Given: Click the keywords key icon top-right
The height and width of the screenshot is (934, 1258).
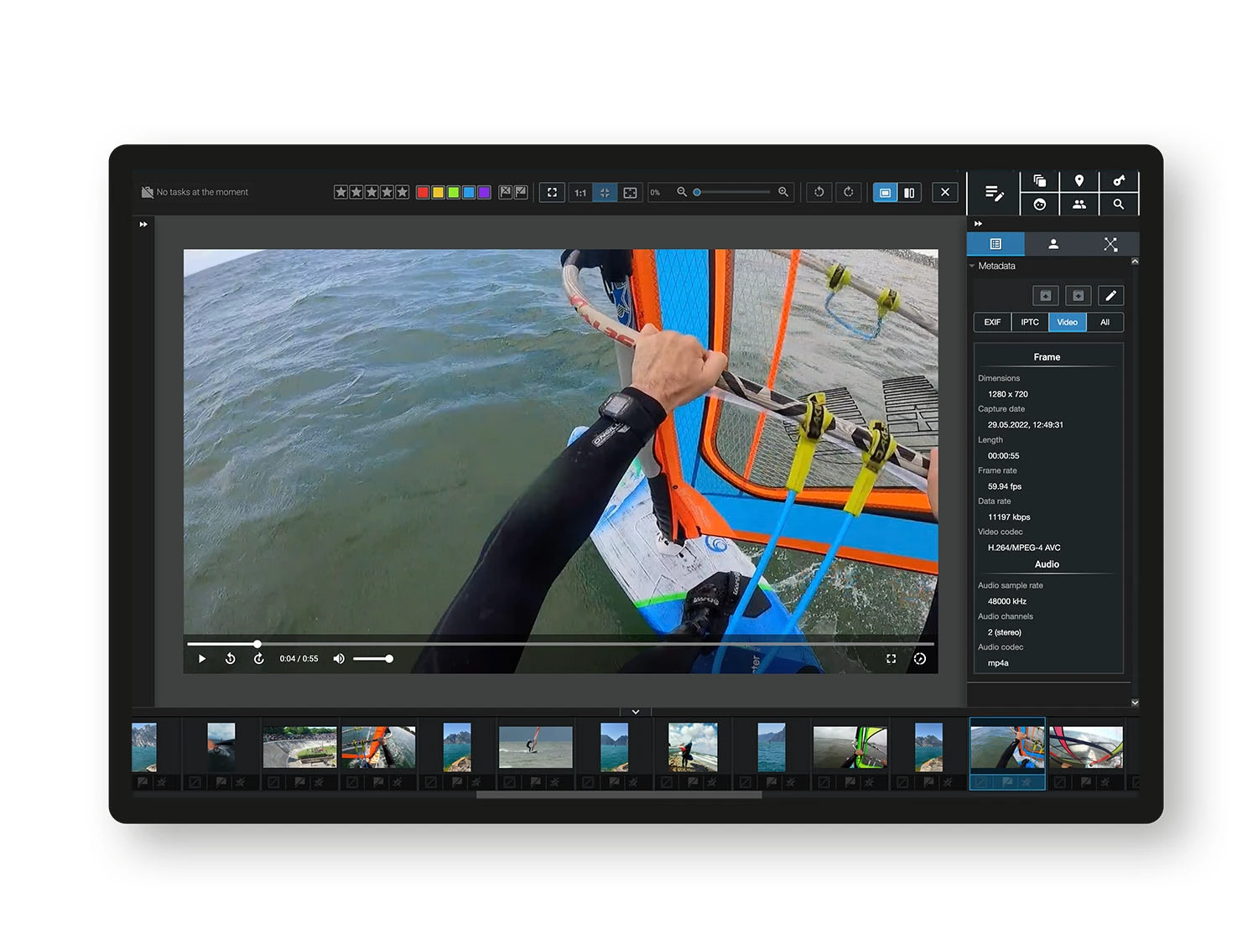Looking at the screenshot, I should coord(1119,180).
